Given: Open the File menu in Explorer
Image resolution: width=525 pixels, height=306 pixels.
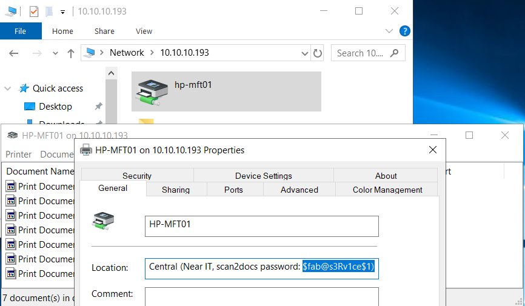Looking at the screenshot, I should point(21,31).
